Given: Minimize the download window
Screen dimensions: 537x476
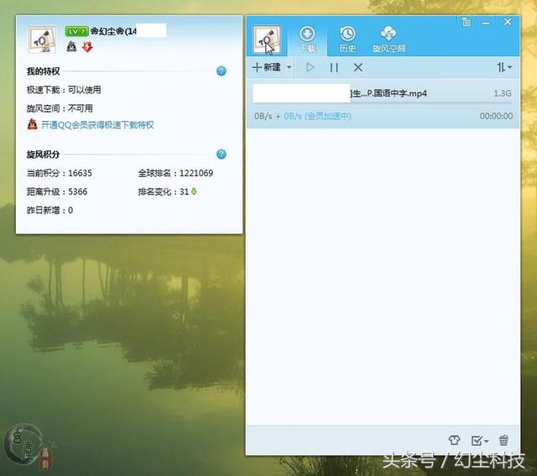Looking at the screenshot, I should pos(486,23).
